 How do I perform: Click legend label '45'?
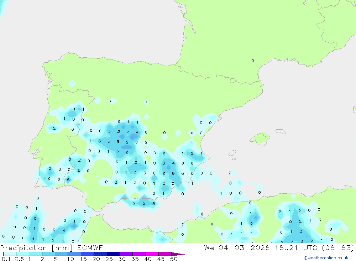[x=161, y=259]
